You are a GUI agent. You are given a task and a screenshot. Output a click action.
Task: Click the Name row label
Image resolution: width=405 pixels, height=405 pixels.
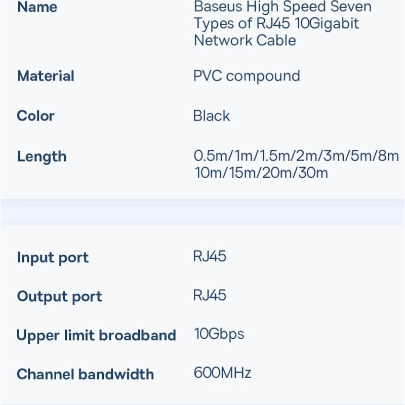pos(37,8)
